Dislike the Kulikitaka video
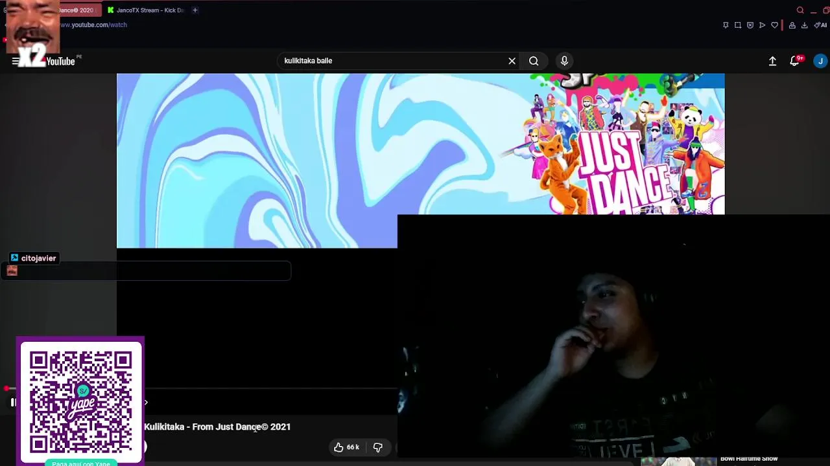 pos(377,447)
